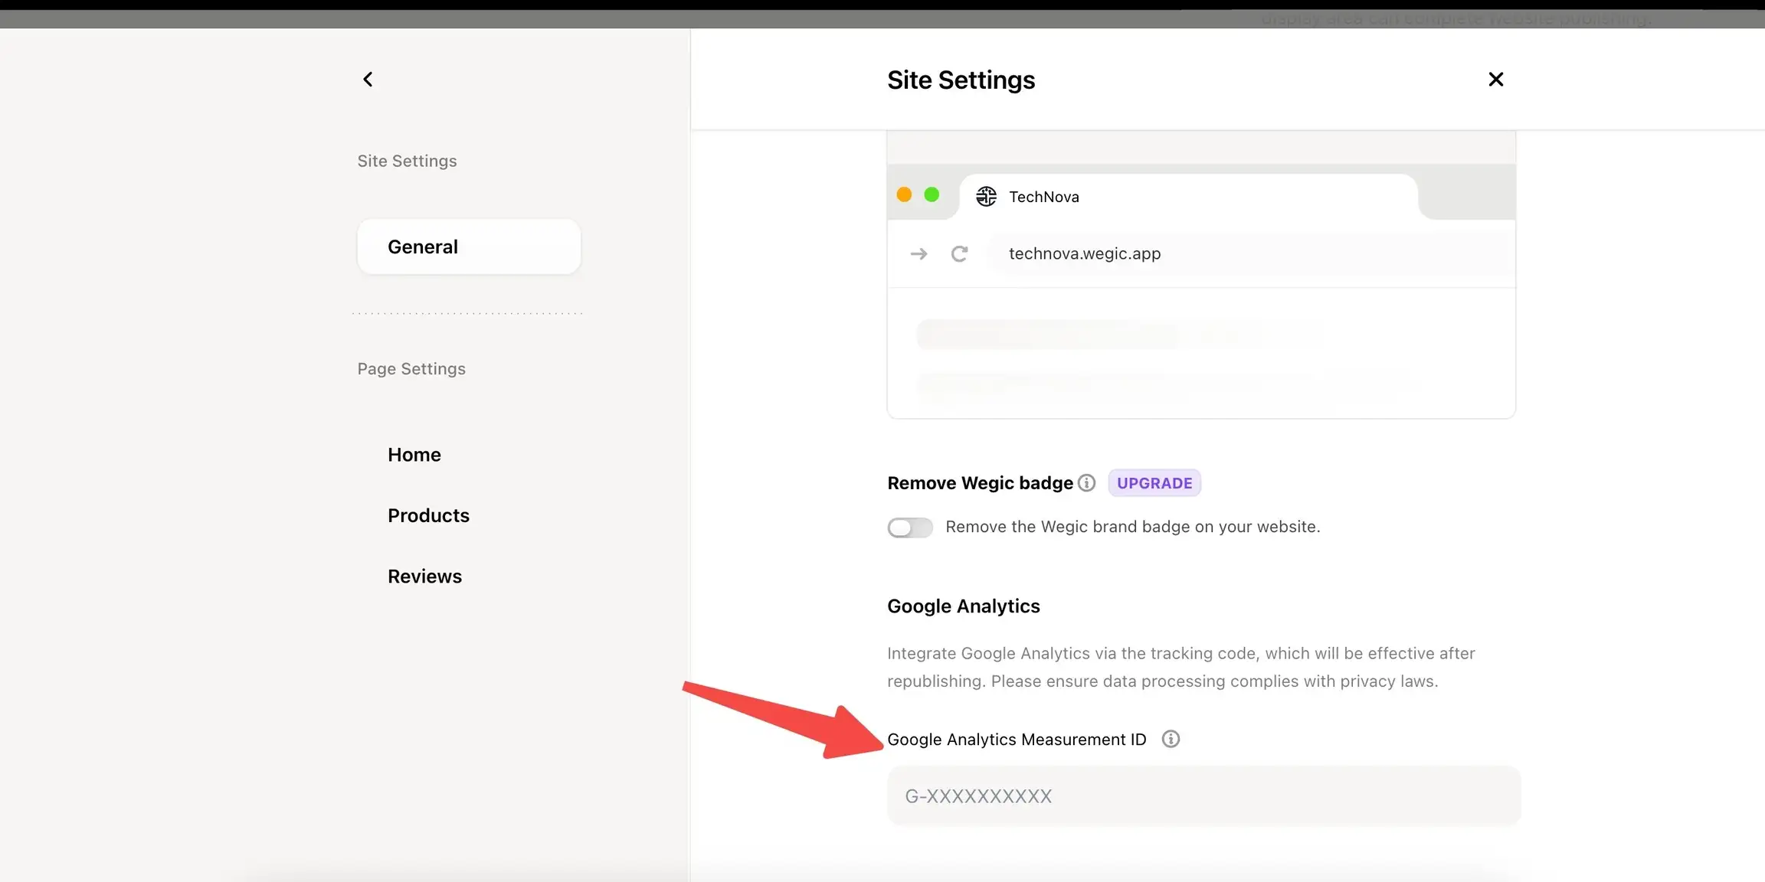Click the orange window dot in preview

(904, 194)
